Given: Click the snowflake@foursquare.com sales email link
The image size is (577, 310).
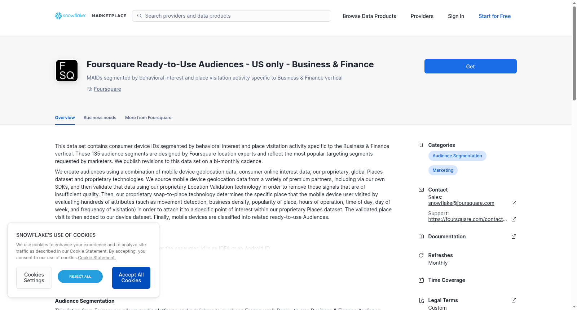Looking at the screenshot, I should pos(461,203).
